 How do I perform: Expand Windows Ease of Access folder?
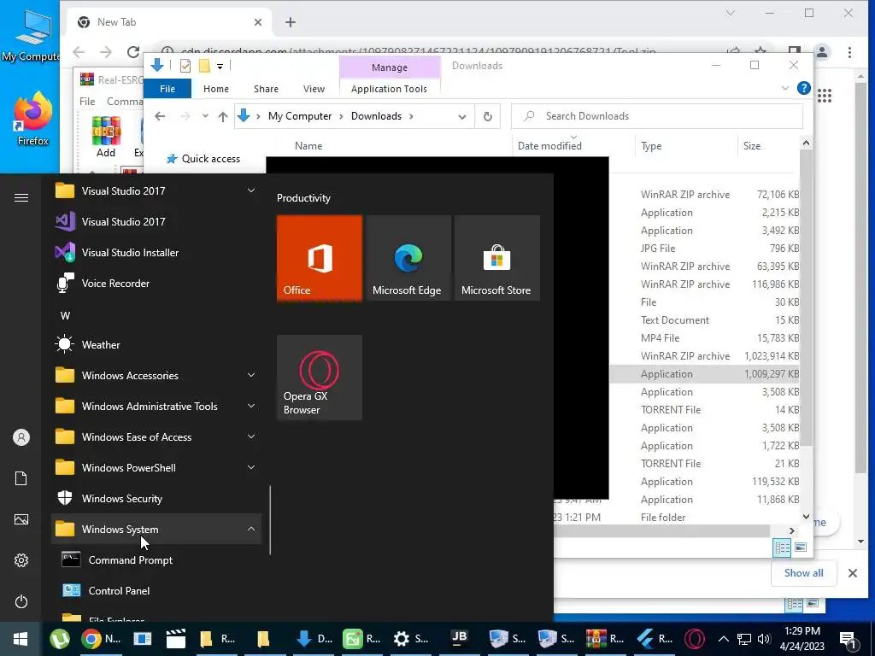[251, 436]
